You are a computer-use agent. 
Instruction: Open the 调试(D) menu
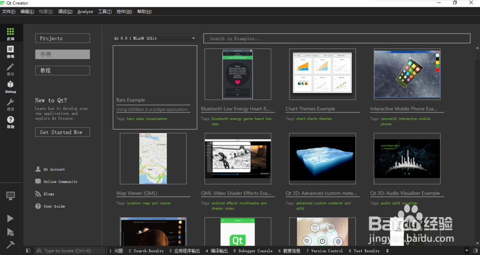65,11
